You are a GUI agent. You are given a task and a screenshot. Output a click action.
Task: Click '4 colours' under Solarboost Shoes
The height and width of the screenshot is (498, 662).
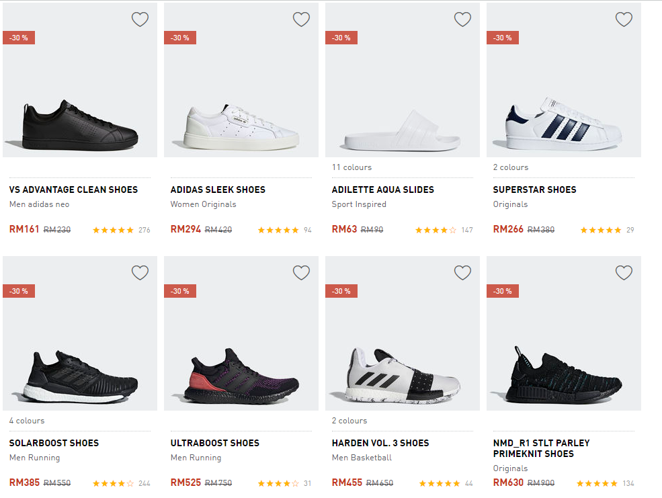pos(27,421)
